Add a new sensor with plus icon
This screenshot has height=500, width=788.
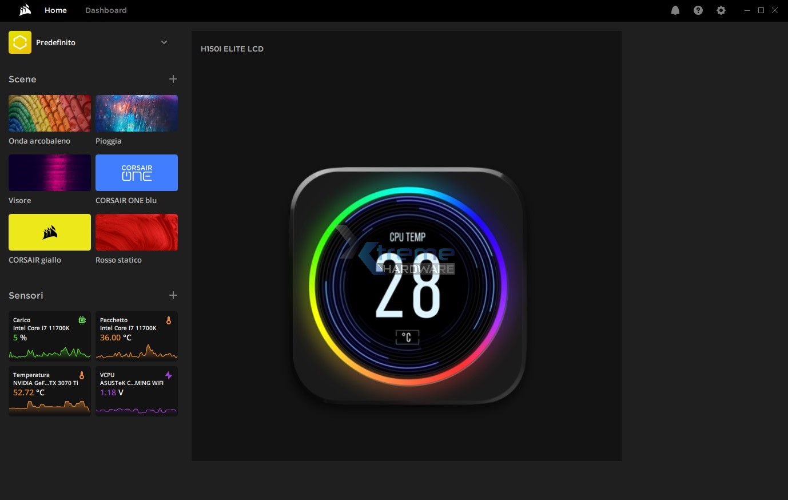point(173,295)
